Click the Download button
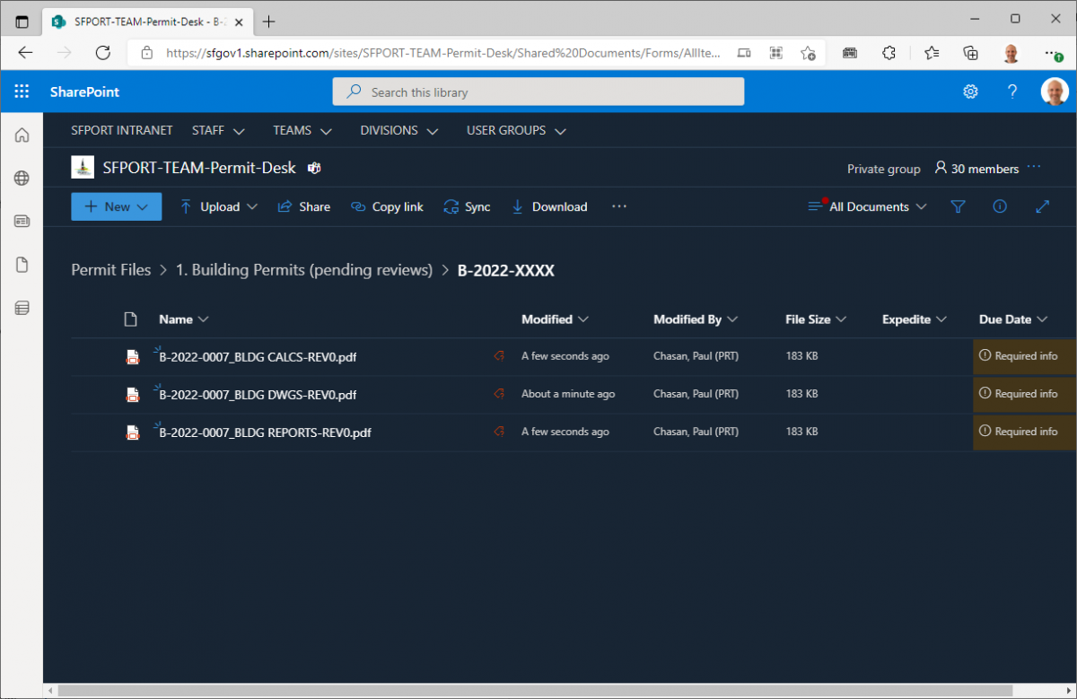Viewport: 1077px width, 699px height. point(548,206)
